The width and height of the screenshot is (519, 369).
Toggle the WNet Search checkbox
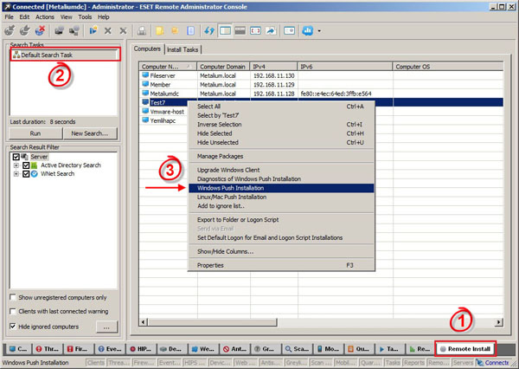pyautogui.click(x=26, y=174)
